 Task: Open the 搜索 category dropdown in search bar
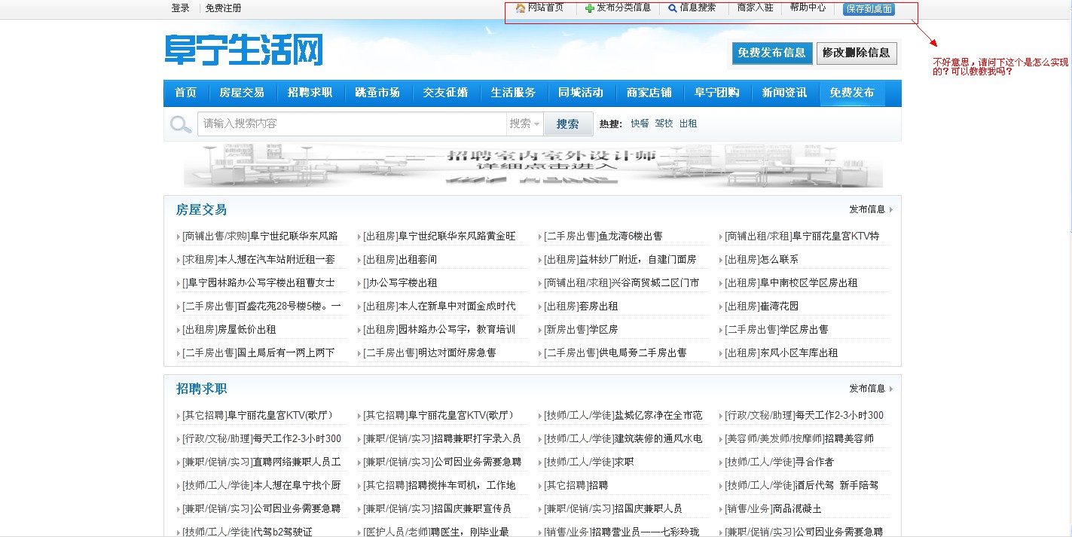(525, 124)
